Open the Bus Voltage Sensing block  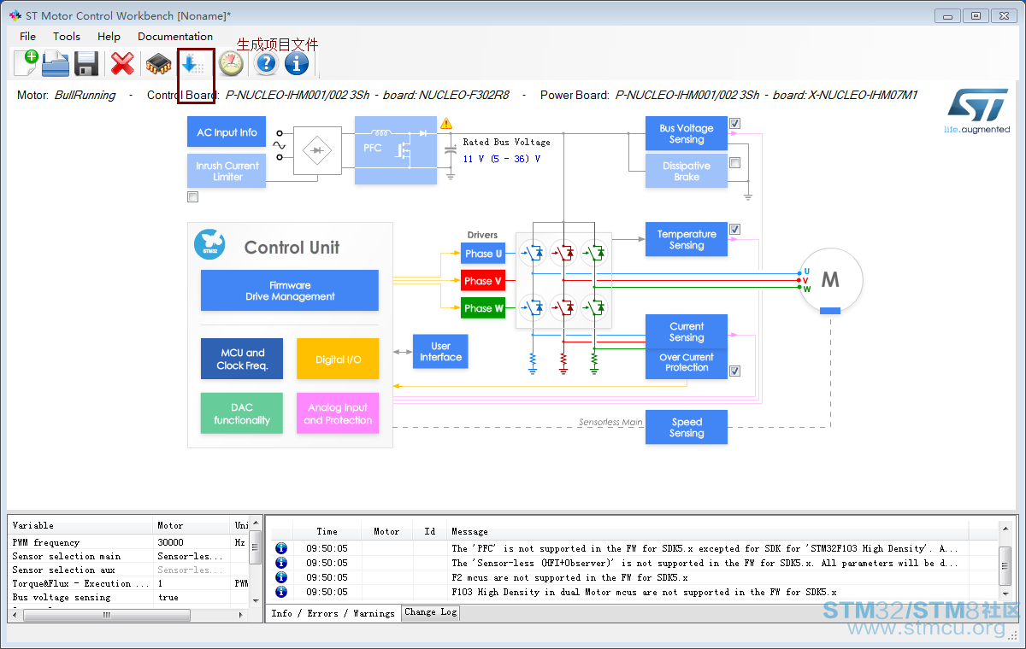[687, 133]
